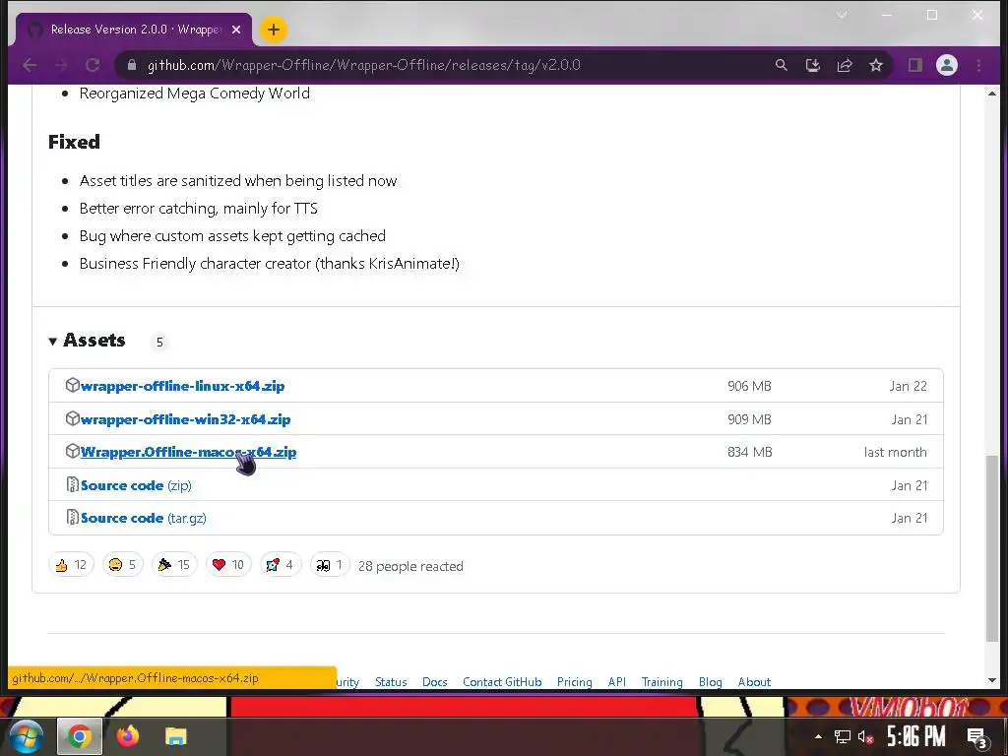Open the Training footer link
Viewport: 1008px width, 756px height.
661,681
